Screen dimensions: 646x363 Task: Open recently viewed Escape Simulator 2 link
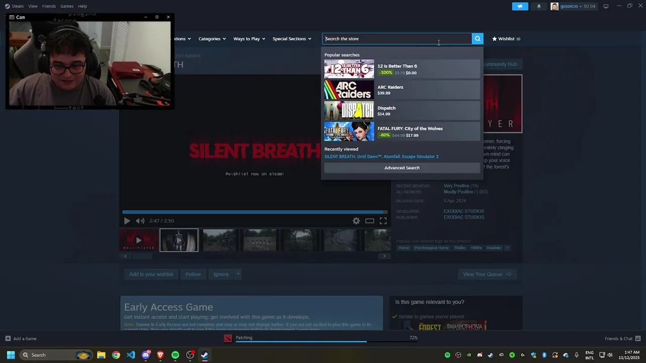(x=420, y=156)
